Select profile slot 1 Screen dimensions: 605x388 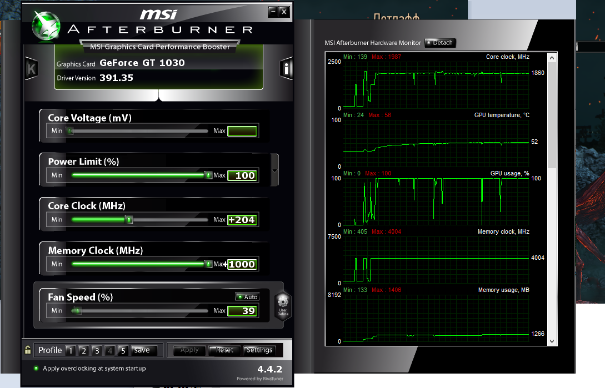pos(70,350)
